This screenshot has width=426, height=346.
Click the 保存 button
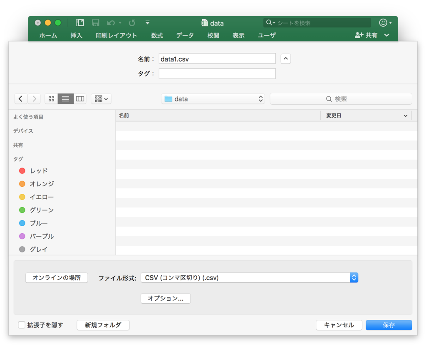[389, 325]
